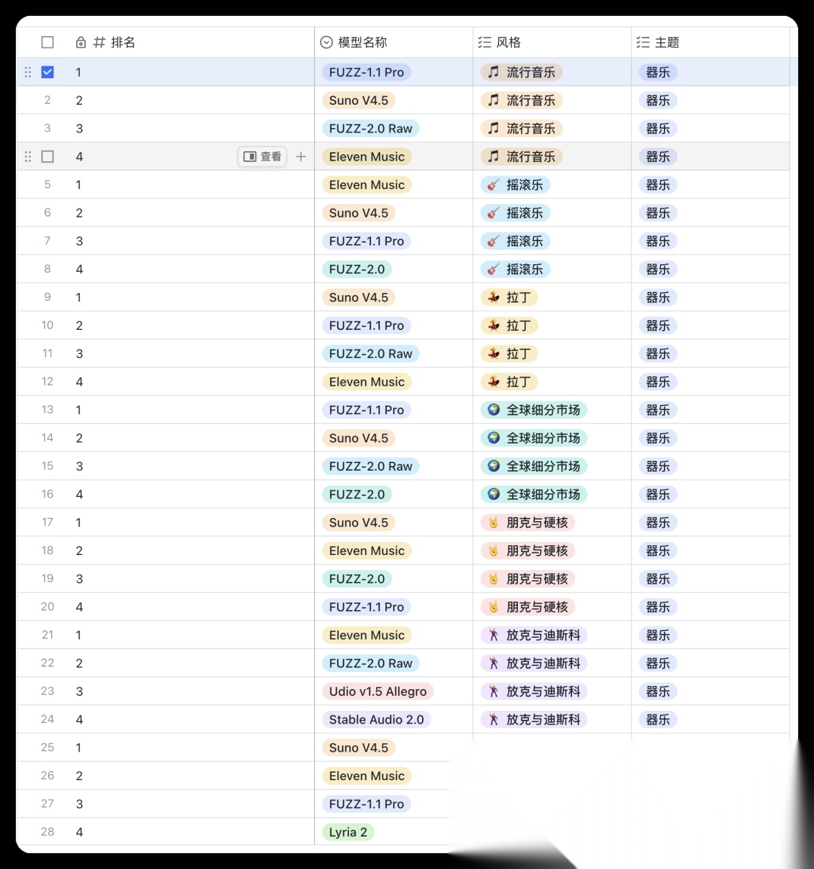Select Udio v1.5 Allegro tag

pos(378,691)
